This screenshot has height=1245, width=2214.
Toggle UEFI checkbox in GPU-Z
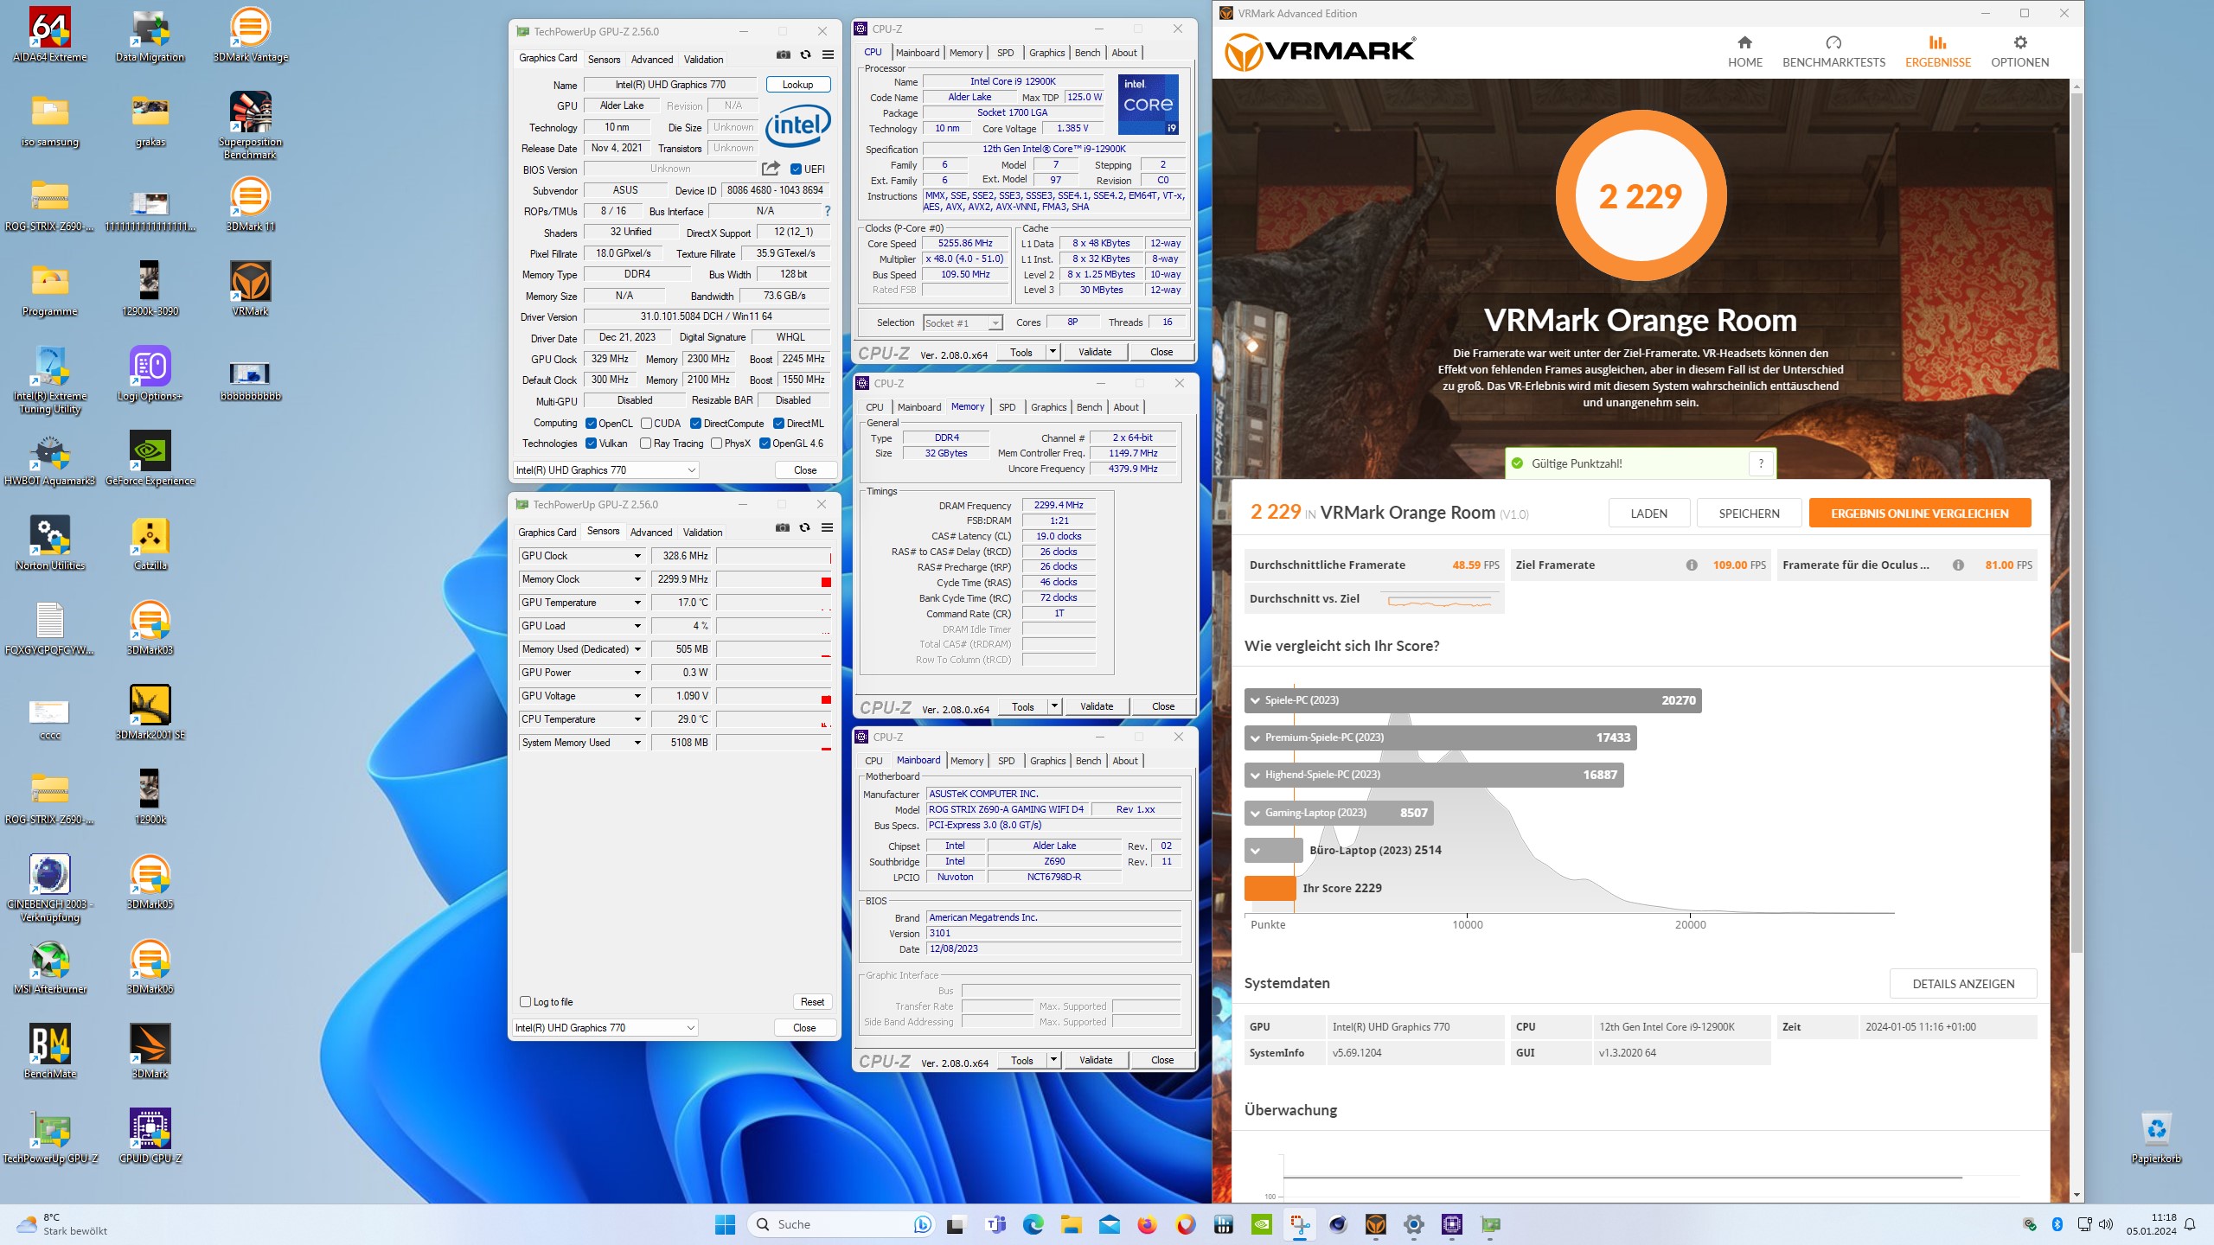(x=796, y=169)
